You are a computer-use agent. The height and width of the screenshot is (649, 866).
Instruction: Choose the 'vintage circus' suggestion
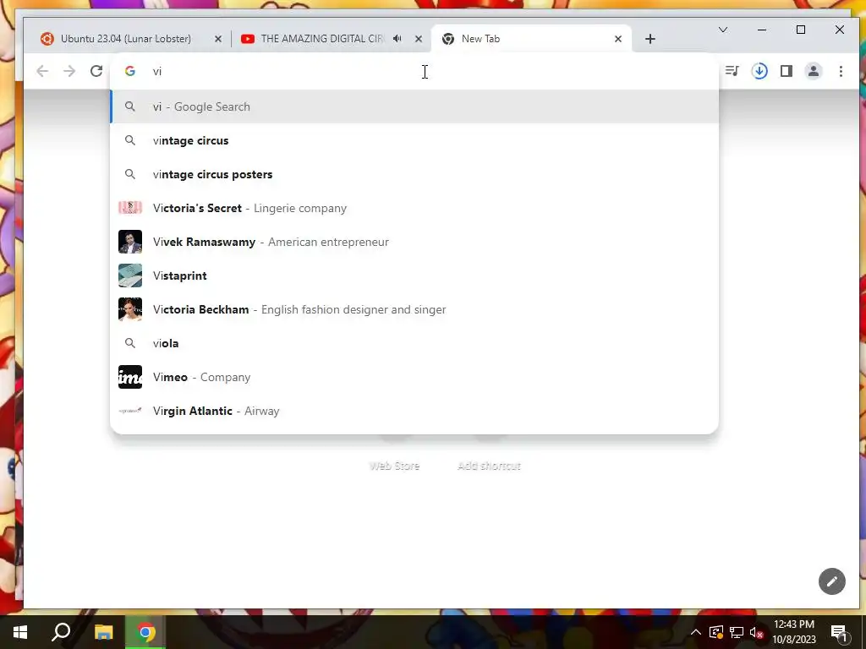click(x=414, y=140)
